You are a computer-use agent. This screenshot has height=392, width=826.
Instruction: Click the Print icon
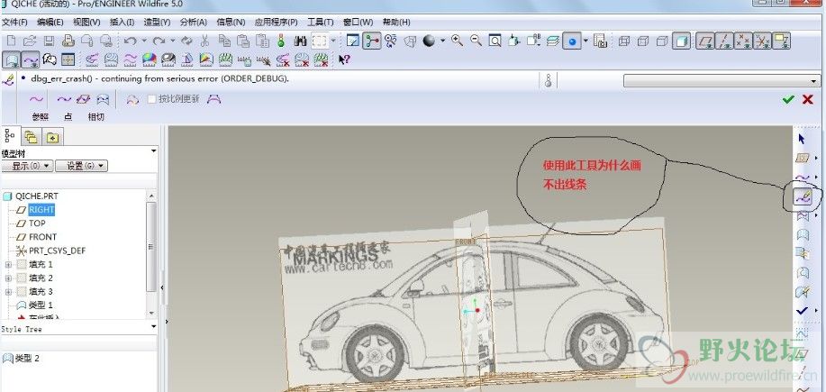pos(68,41)
